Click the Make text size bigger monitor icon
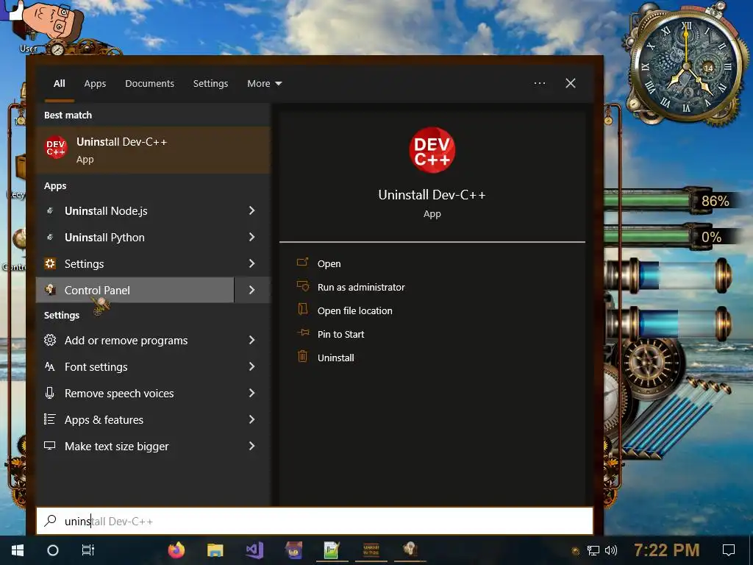 (50, 445)
